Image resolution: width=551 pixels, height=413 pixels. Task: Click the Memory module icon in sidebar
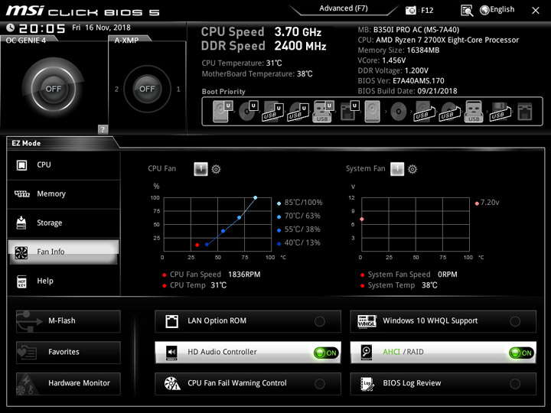click(x=21, y=193)
